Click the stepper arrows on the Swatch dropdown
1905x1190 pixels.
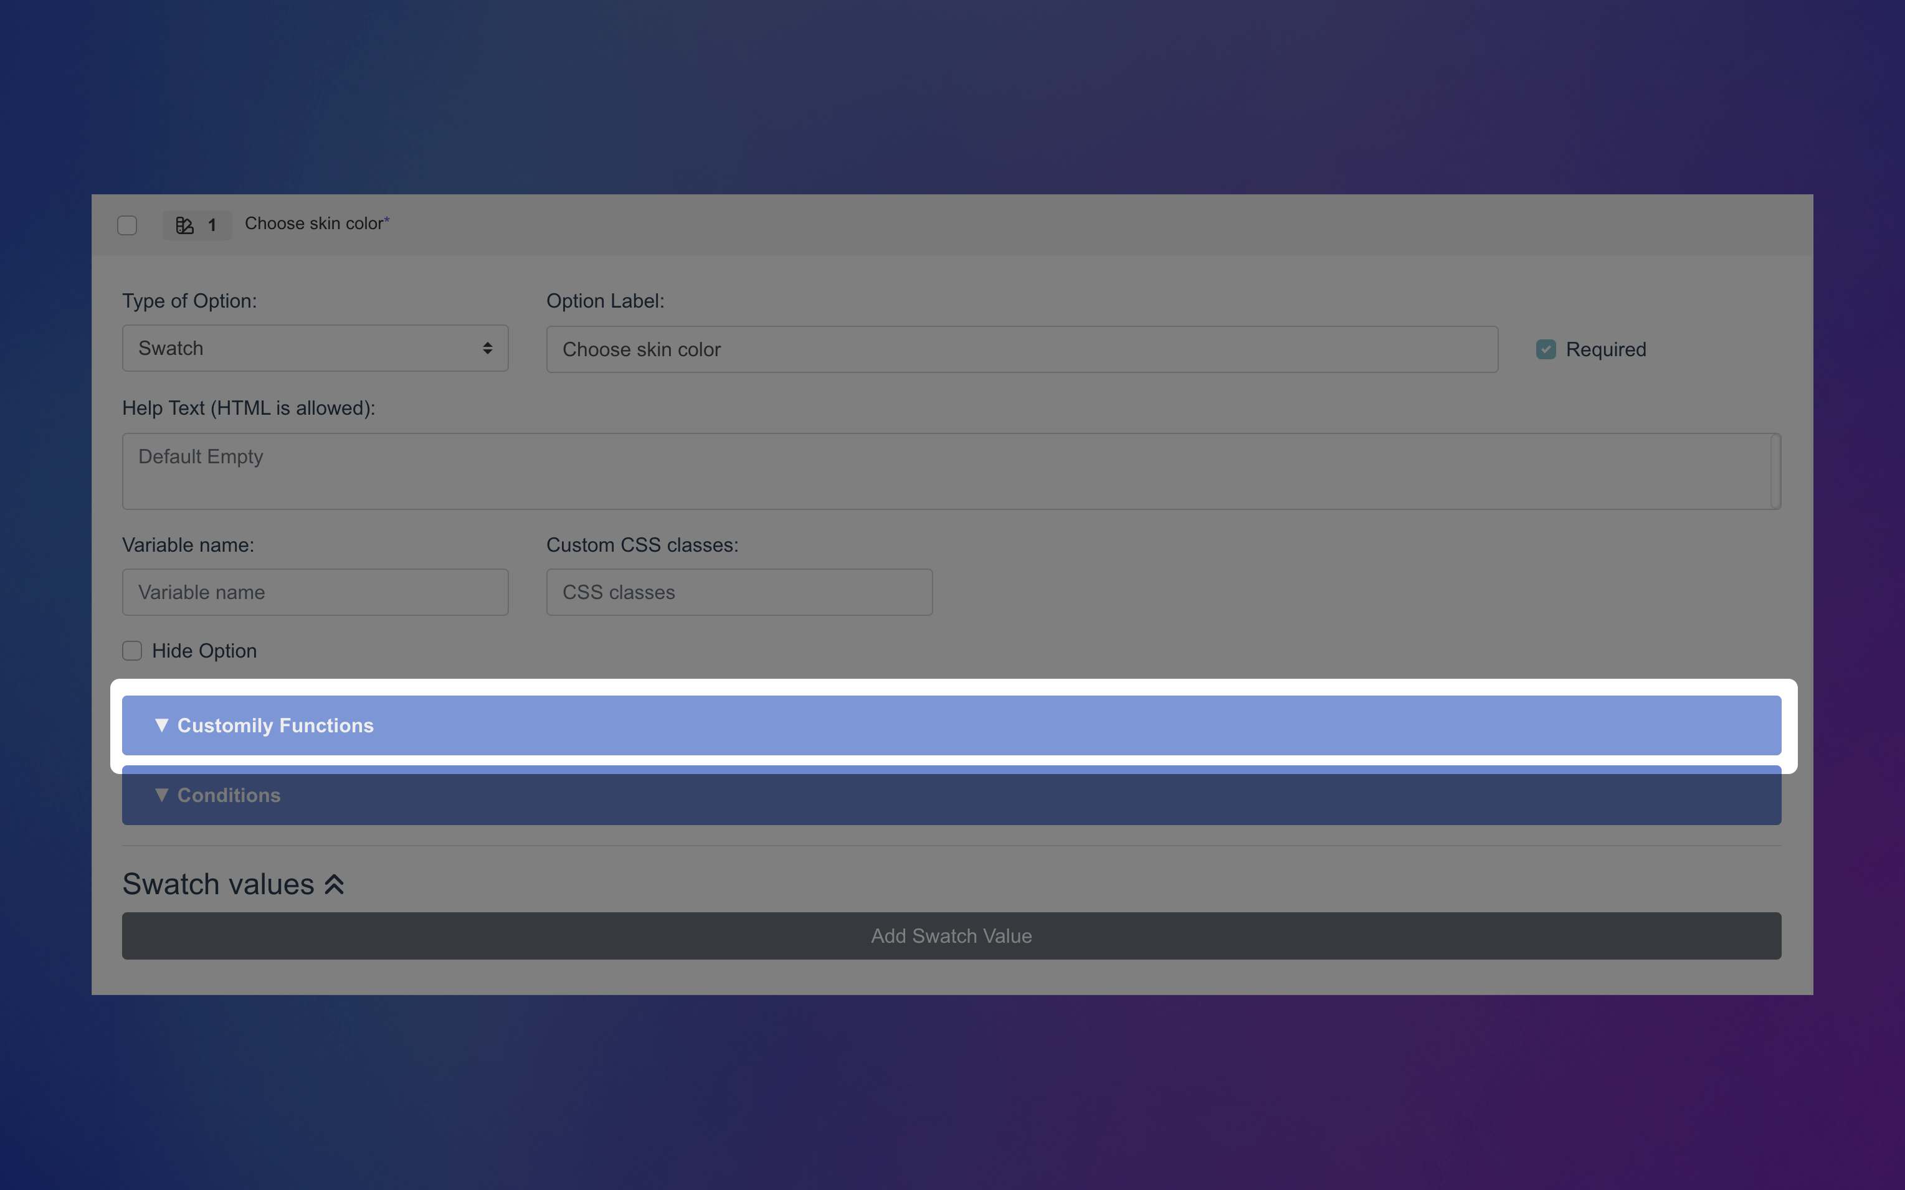coord(487,348)
